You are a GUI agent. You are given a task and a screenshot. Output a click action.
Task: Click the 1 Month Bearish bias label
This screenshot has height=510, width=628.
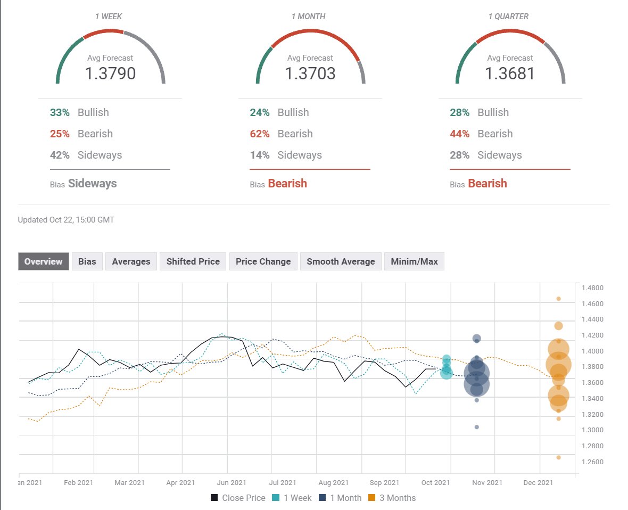[x=287, y=184]
